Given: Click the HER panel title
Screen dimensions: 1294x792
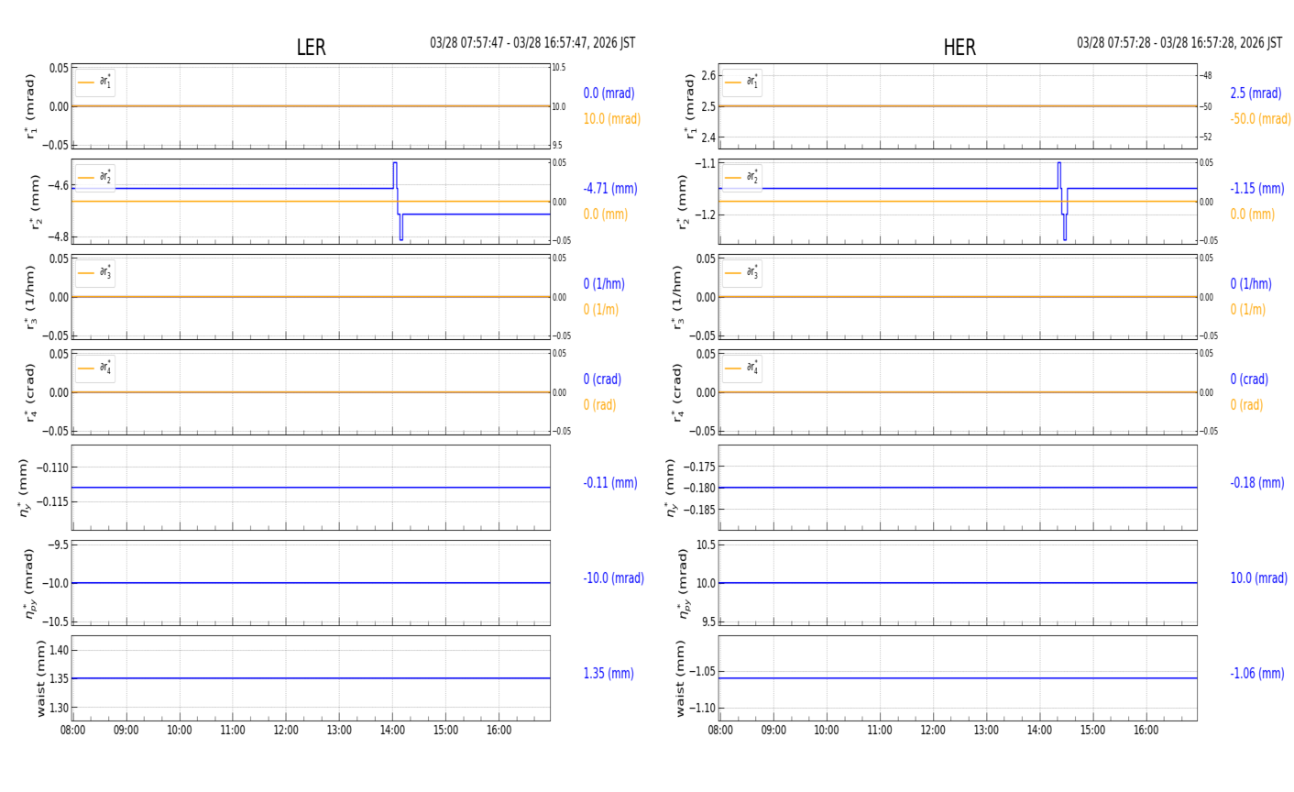Looking at the screenshot, I should [x=959, y=48].
